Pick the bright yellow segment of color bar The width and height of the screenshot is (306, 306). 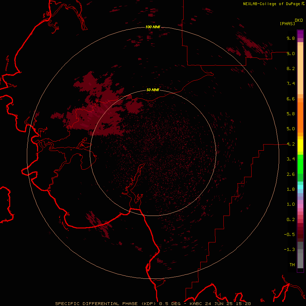pos(300,146)
